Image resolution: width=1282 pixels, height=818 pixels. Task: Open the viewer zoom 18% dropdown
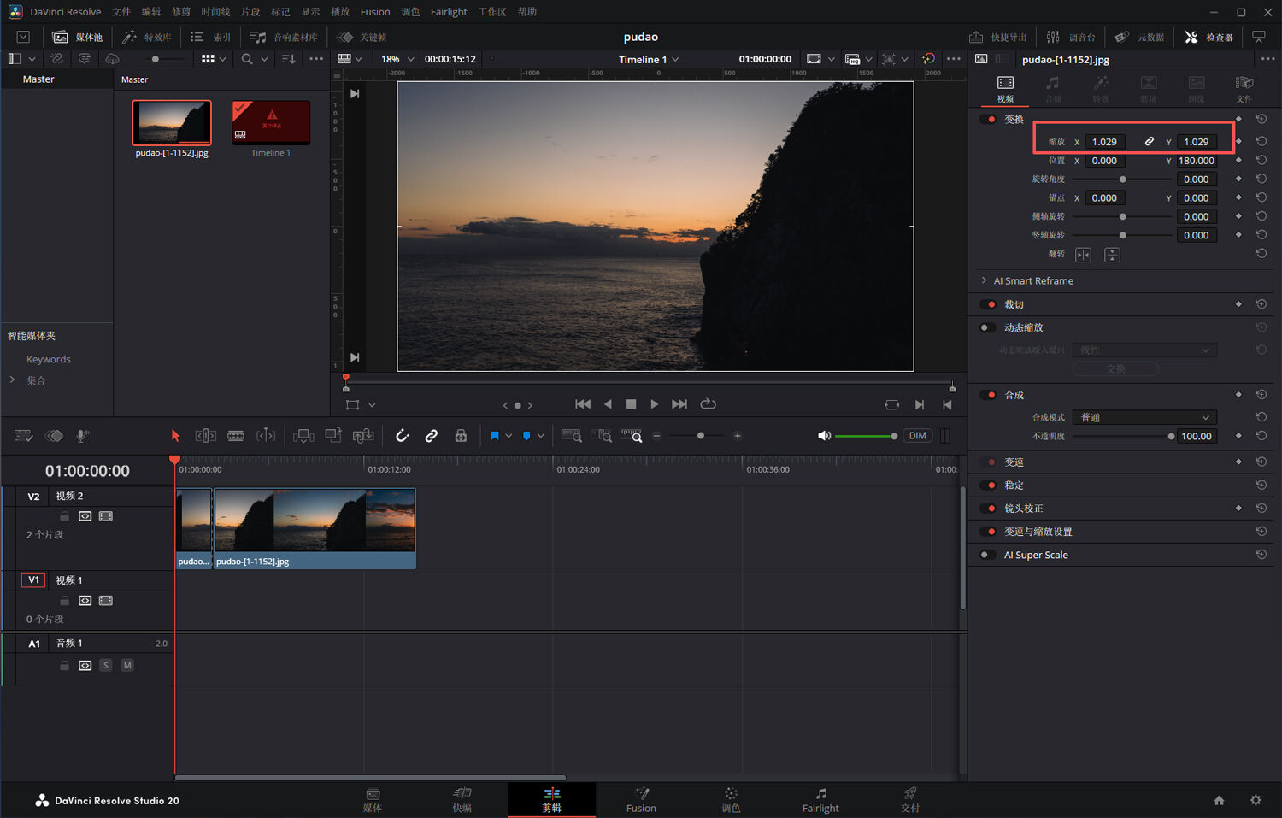point(397,59)
